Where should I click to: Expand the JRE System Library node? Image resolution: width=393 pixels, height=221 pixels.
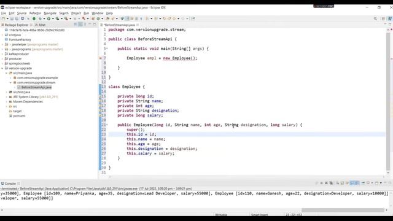click(7, 97)
